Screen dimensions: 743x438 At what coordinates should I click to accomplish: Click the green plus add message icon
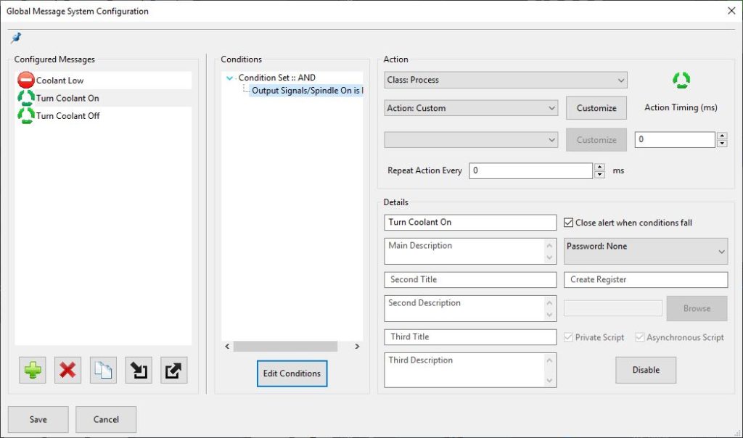33,371
